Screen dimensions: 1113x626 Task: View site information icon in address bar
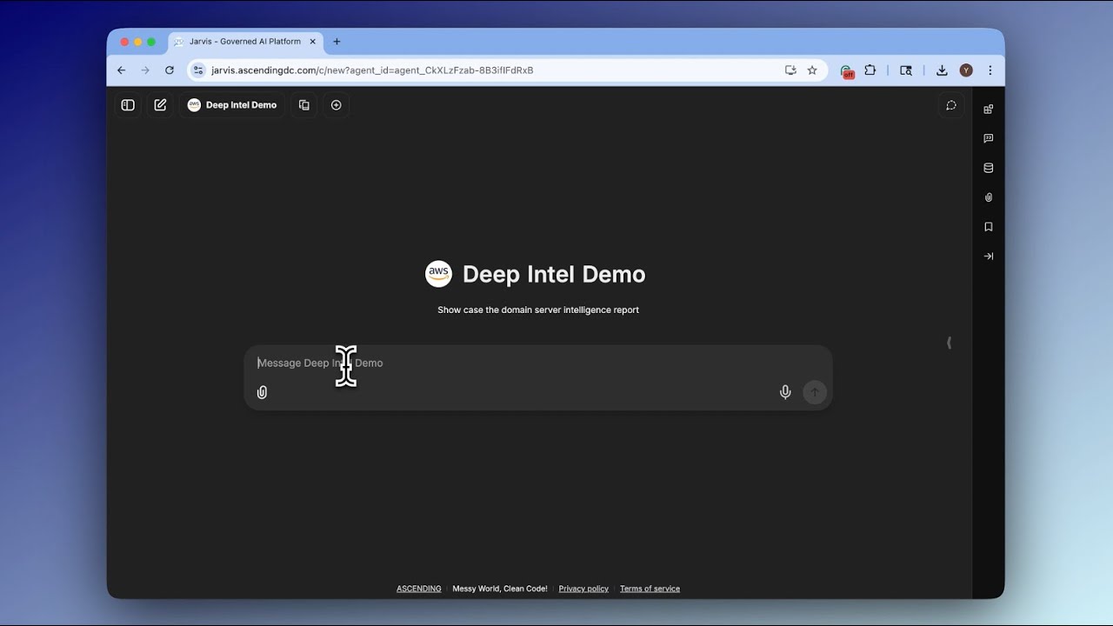pyautogui.click(x=198, y=70)
